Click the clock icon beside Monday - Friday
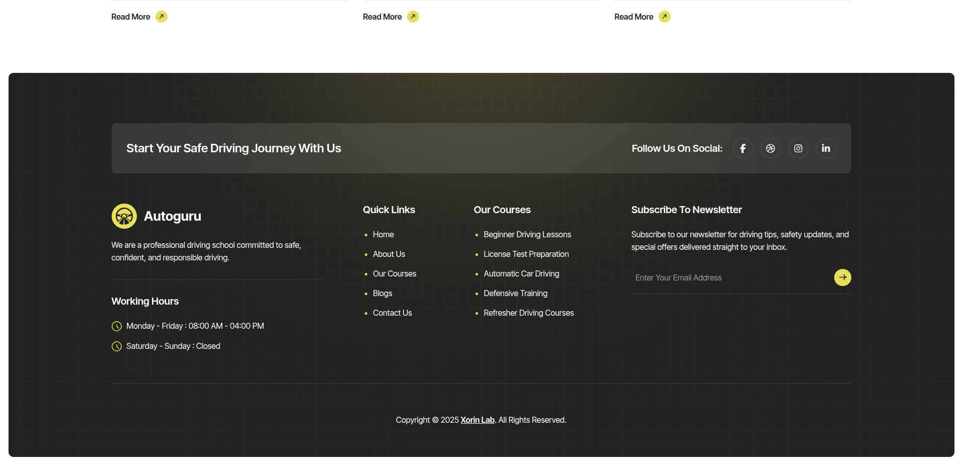Viewport: 961px width, 467px height. click(117, 326)
